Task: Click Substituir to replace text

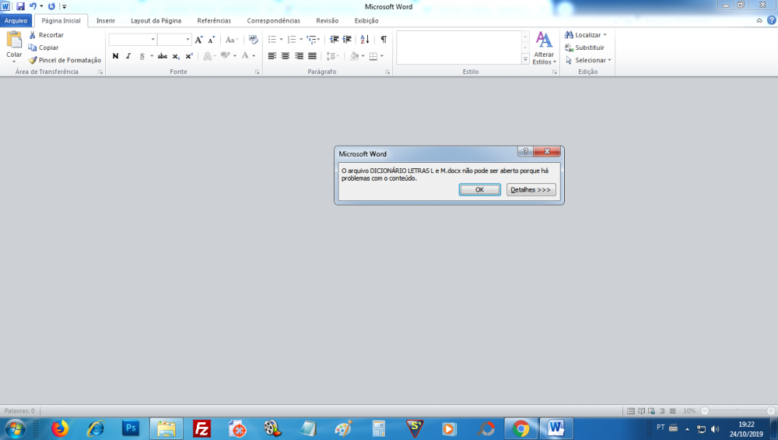Action: point(584,48)
